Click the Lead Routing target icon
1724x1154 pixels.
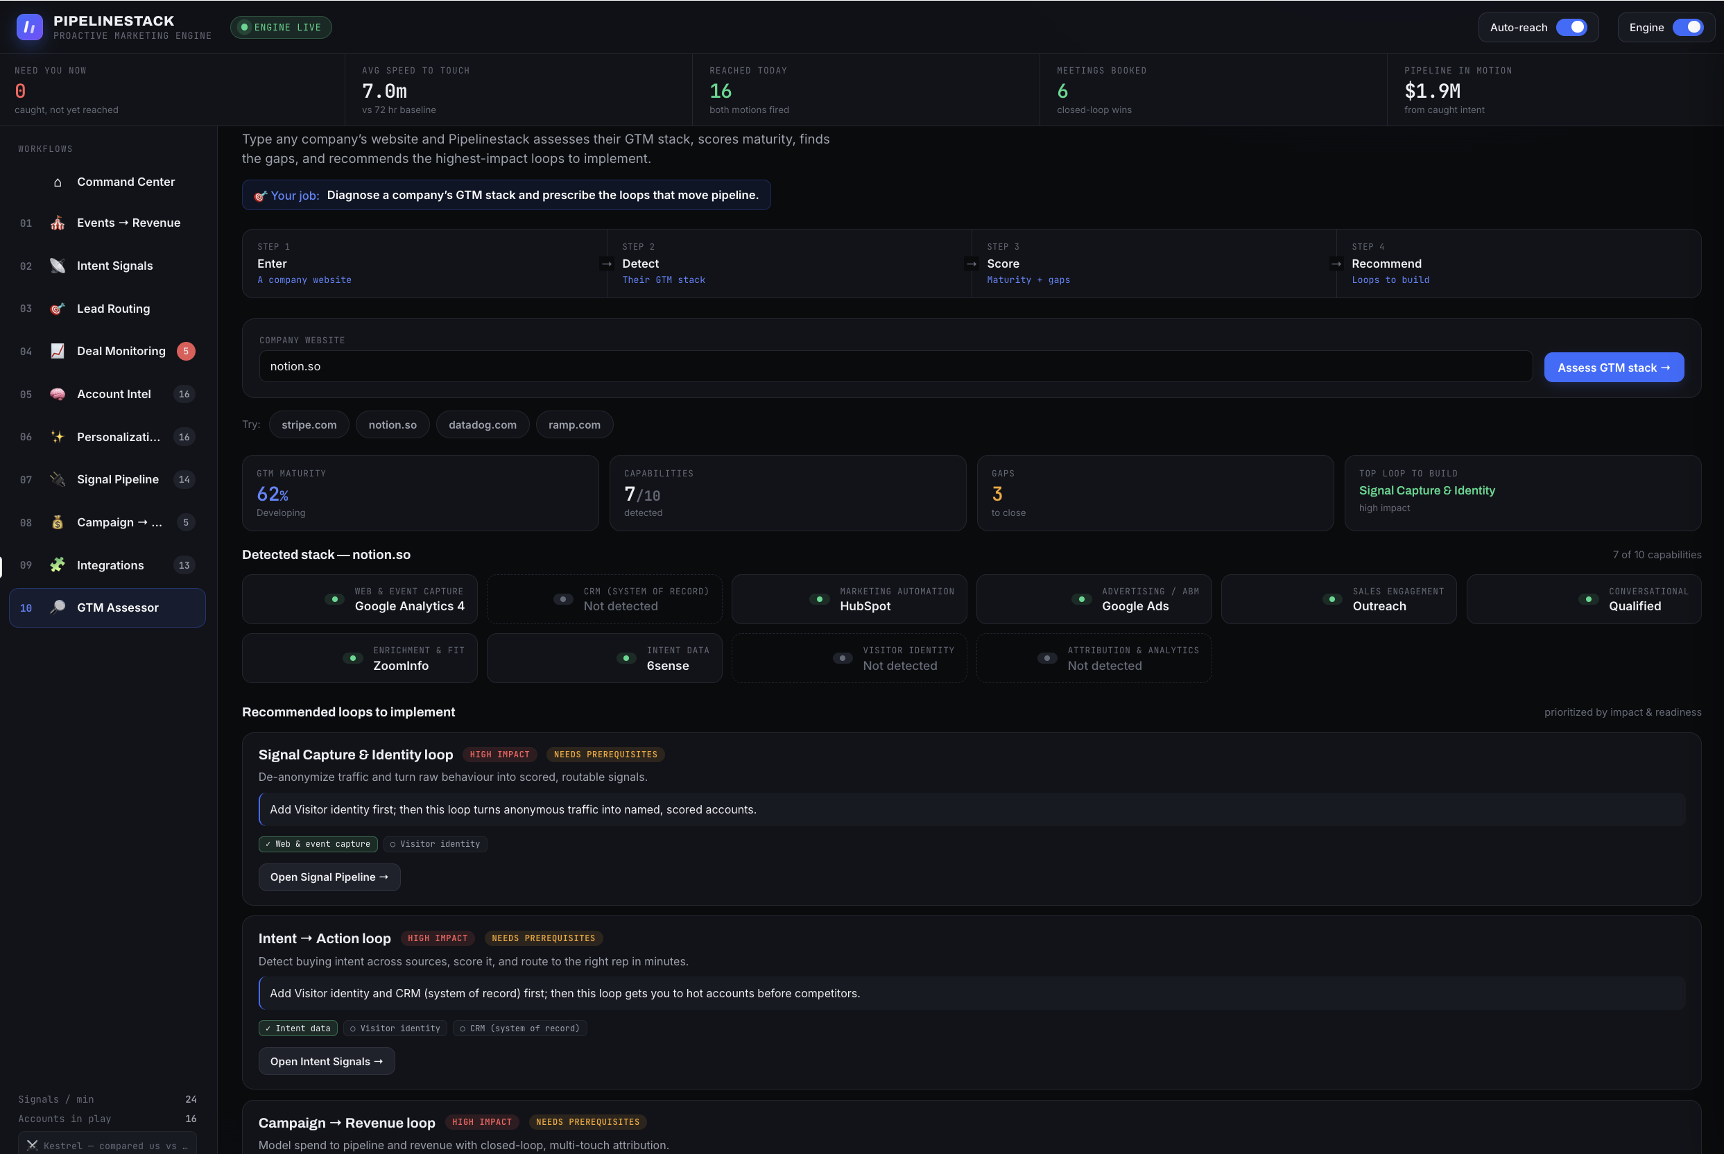tap(58, 309)
